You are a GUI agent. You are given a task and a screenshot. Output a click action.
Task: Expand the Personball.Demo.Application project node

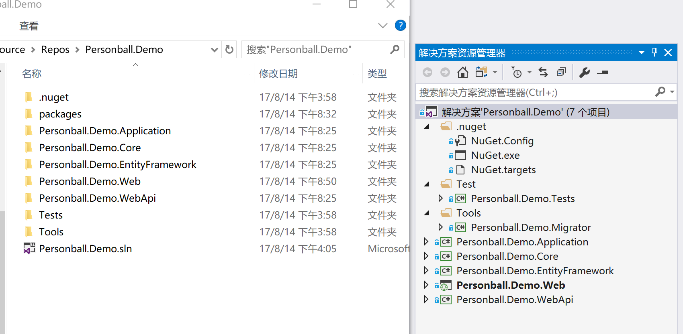tap(426, 241)
